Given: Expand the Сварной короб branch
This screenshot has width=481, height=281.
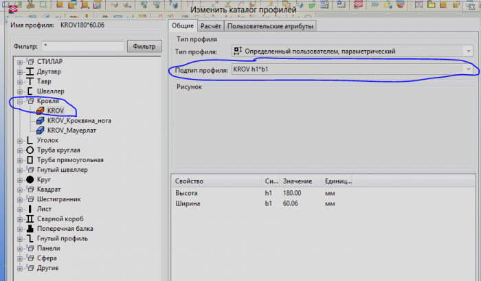Looking at the screenshot, I should (x=20, y=219).
